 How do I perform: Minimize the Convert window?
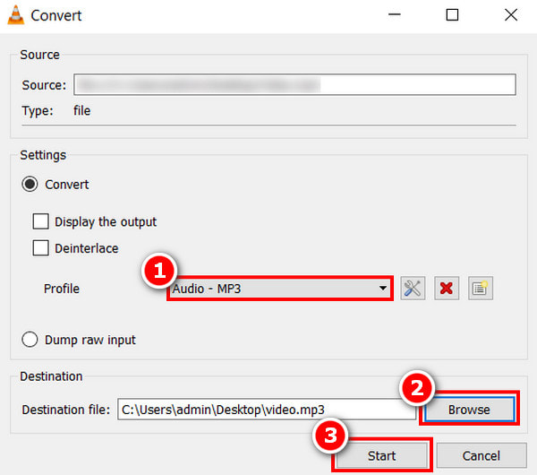(395, 15)
